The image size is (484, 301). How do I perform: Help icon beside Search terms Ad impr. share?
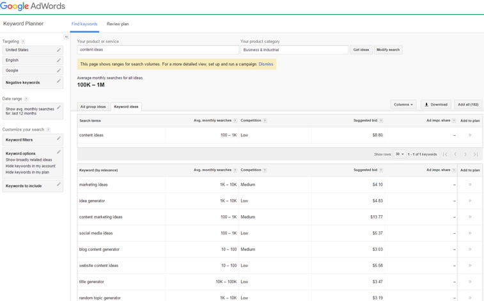(x=453, y=120)
